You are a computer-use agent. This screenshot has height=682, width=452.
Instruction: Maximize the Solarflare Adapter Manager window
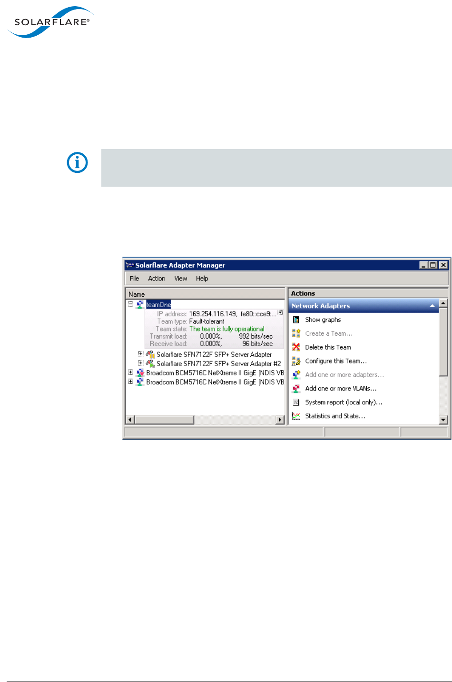[433, 265]
